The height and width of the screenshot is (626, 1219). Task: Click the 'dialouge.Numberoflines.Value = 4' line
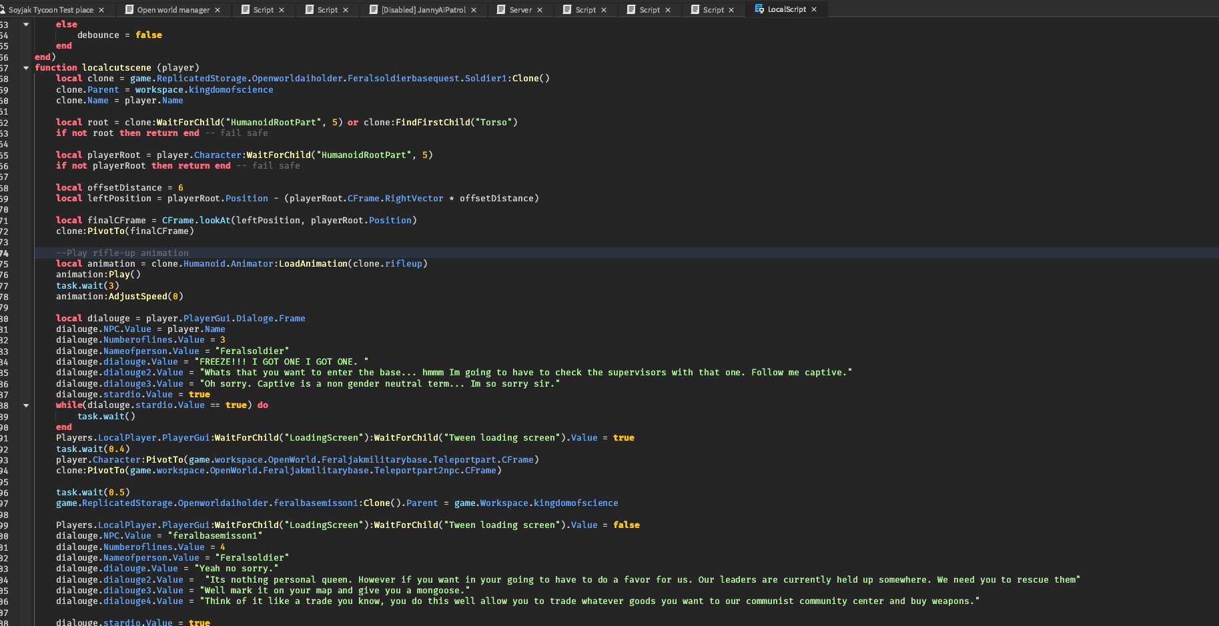tap(141, 547)
